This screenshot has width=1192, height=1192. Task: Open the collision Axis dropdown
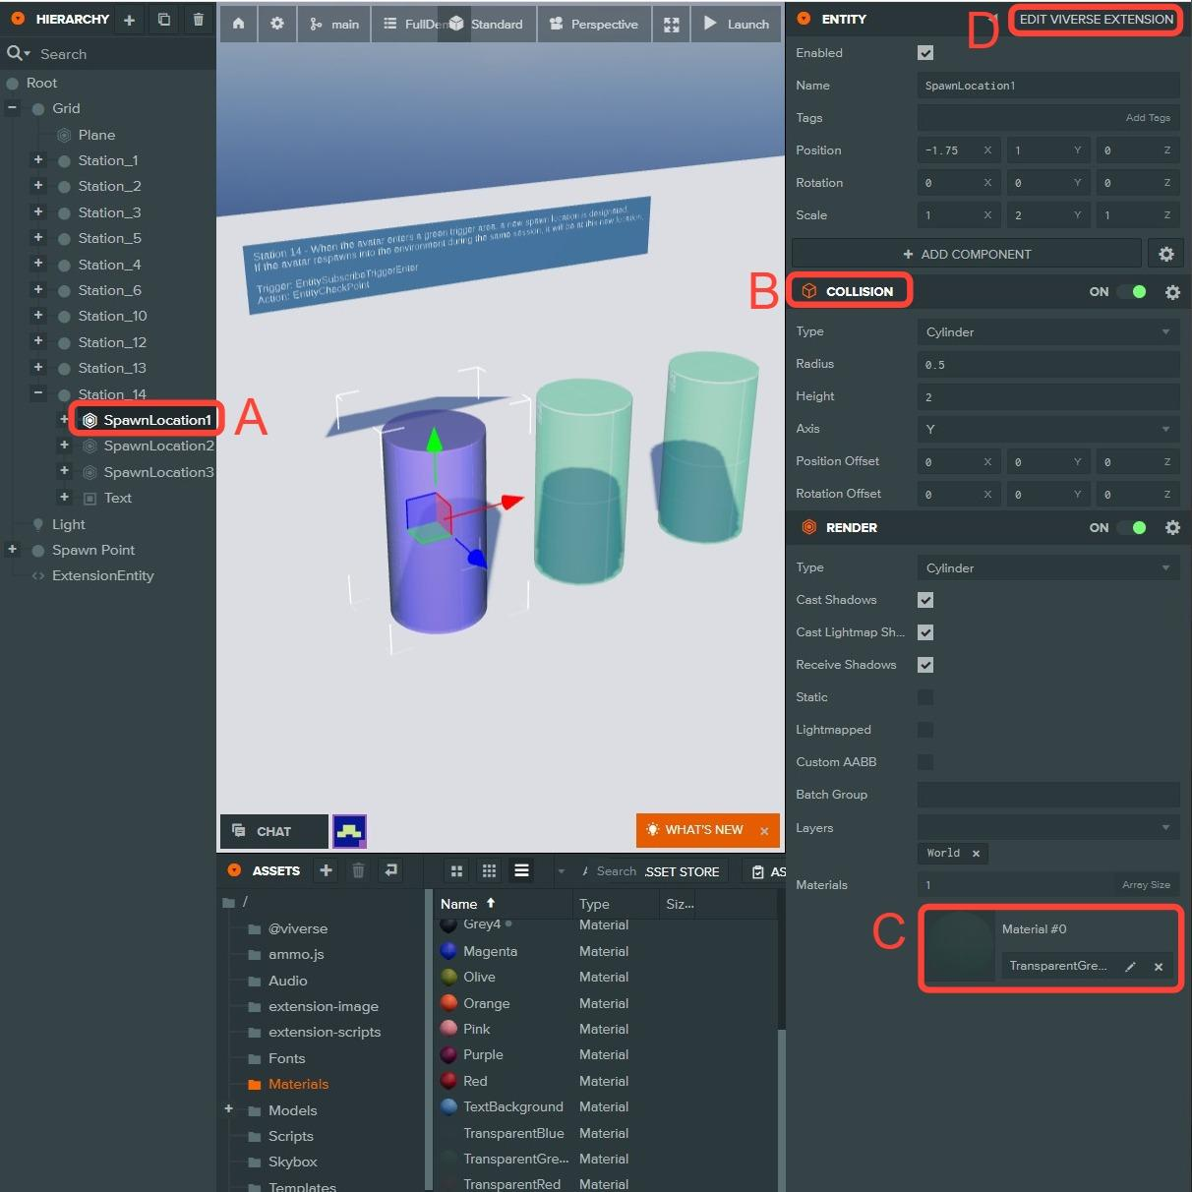pyautogui.click(x=1047, y=429)
